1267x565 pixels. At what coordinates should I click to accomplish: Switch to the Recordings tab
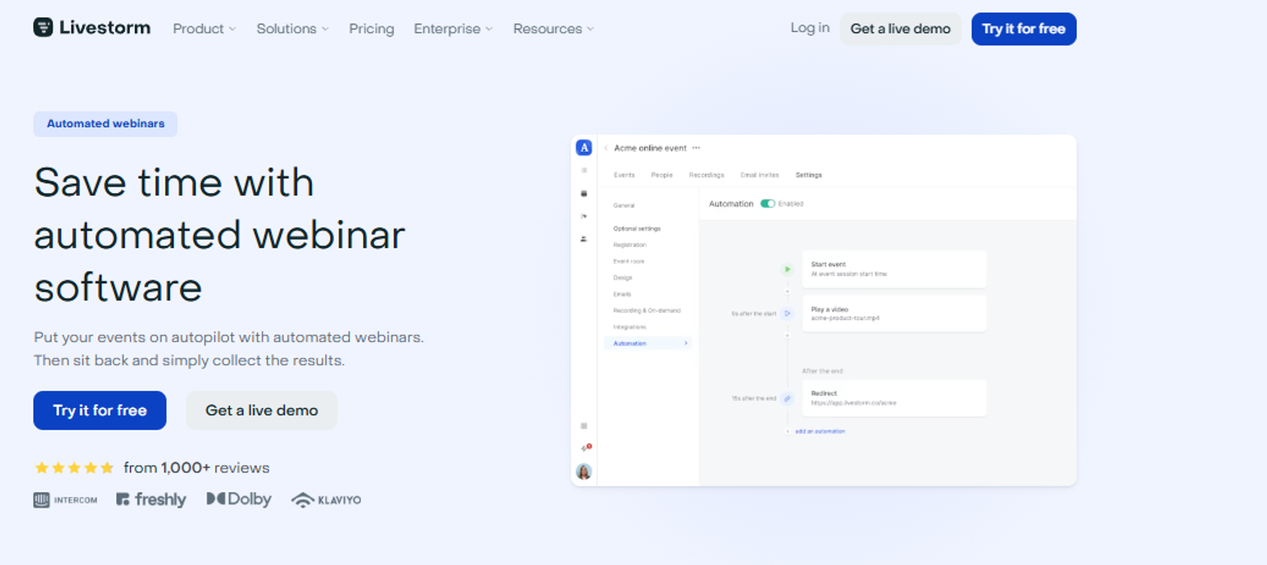point(707,175)
